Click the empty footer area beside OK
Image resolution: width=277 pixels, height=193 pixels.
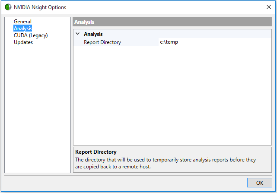[124, 183]
